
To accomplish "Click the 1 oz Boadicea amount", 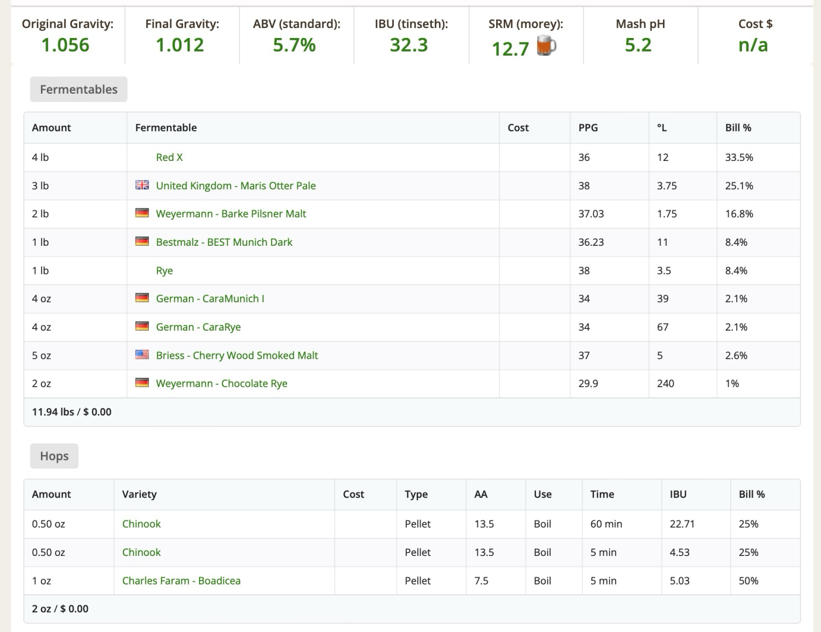I will [x=42, y=581].
